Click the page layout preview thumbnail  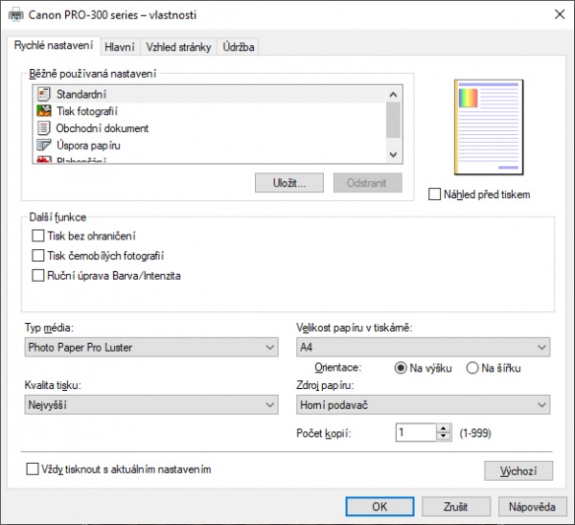tap(489, 127)
